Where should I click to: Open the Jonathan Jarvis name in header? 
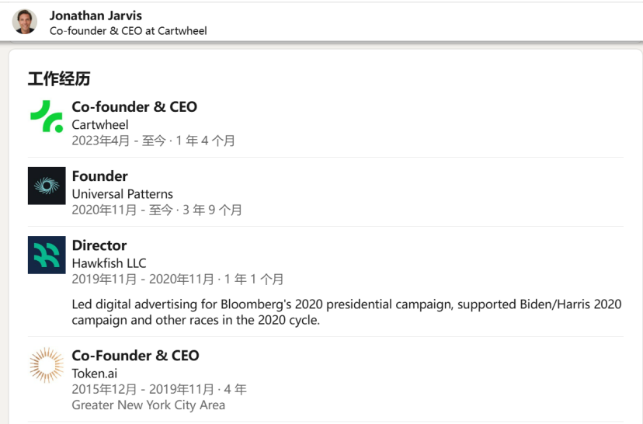click(96, 16)
